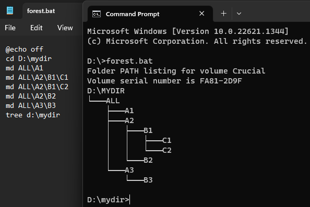This screenshot has width=310, height=207.
Task: Open the File menu in Notepad
Action: tap(10, 28)
